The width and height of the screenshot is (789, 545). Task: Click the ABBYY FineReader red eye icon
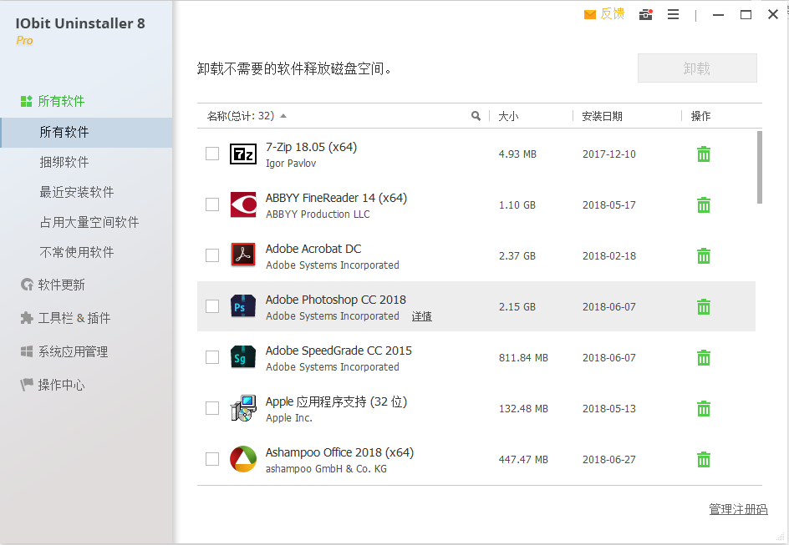click(243, 205)
